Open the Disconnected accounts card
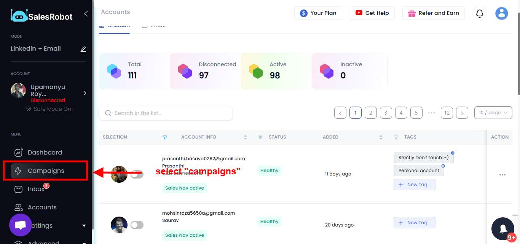 point(205,71)
